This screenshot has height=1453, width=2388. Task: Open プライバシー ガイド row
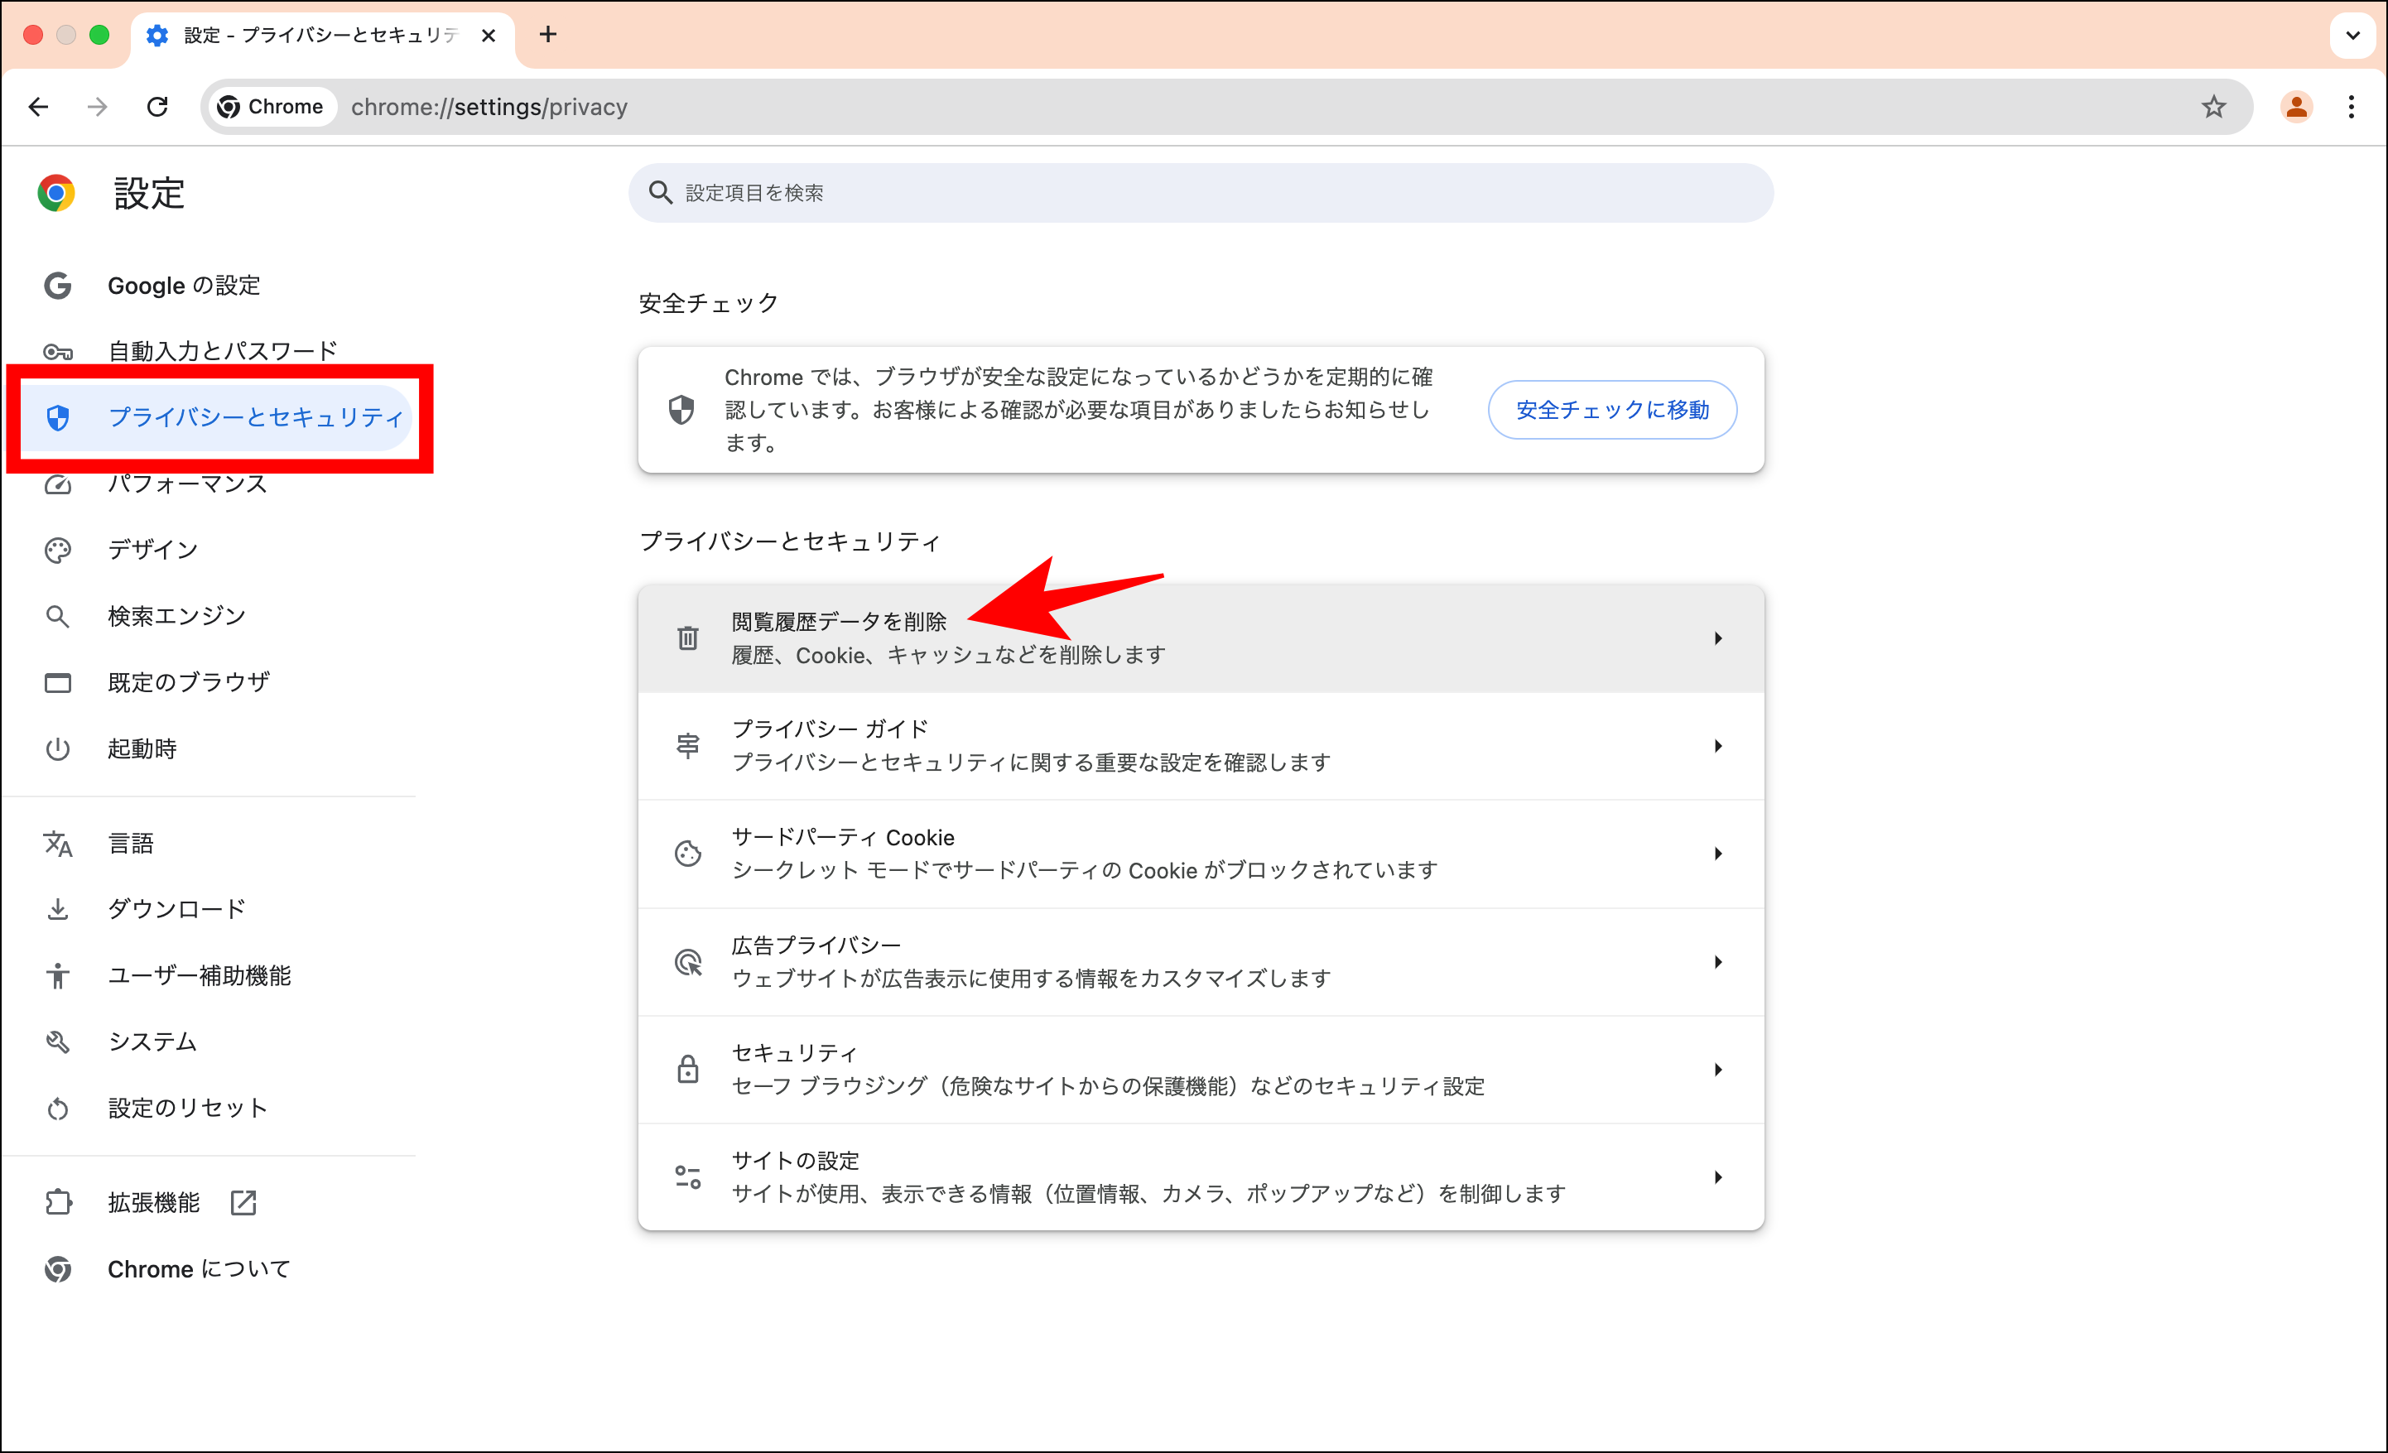pos(1201,747)
